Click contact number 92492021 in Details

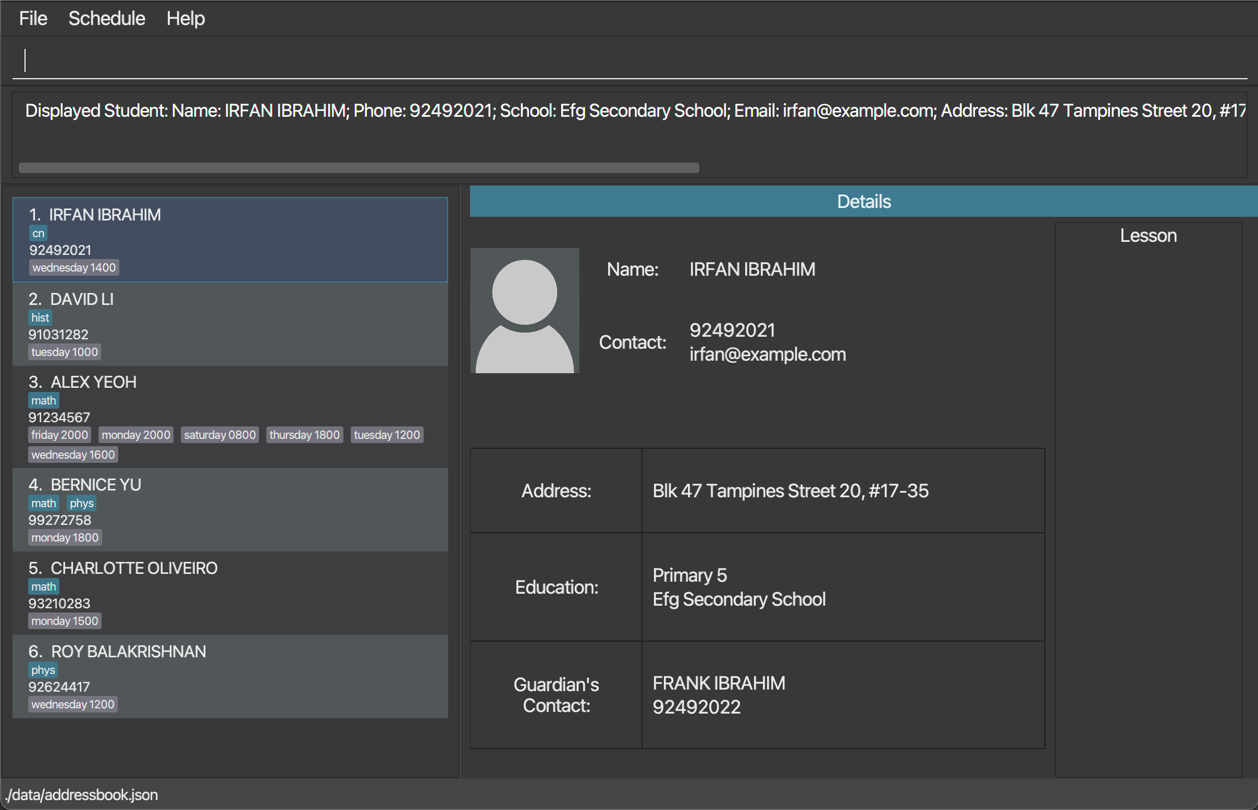(732, 330)
